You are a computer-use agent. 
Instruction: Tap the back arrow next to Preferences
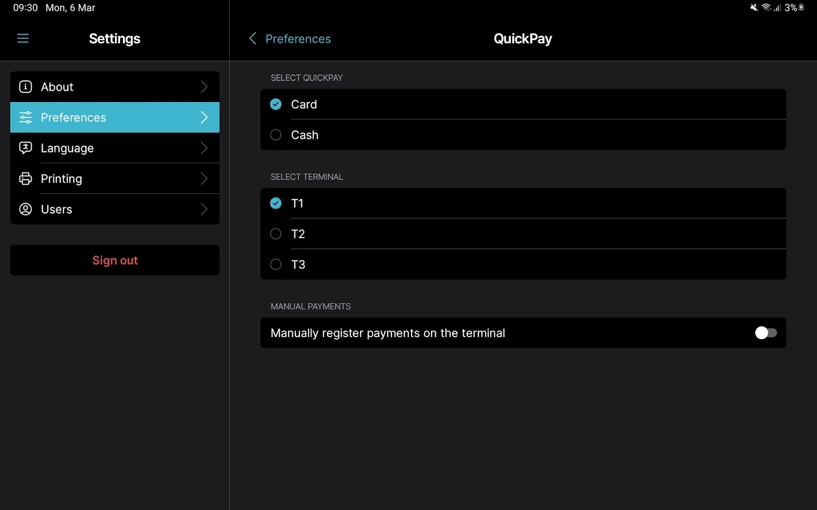(x=252, y=38)
